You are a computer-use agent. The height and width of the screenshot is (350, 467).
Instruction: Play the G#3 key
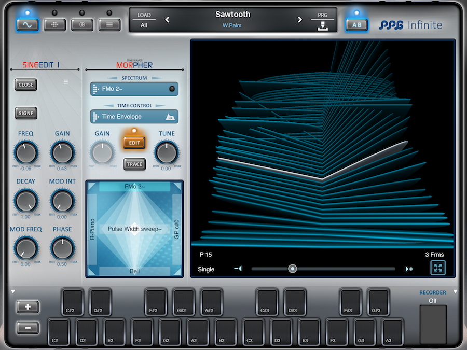(x=378, y=302)
